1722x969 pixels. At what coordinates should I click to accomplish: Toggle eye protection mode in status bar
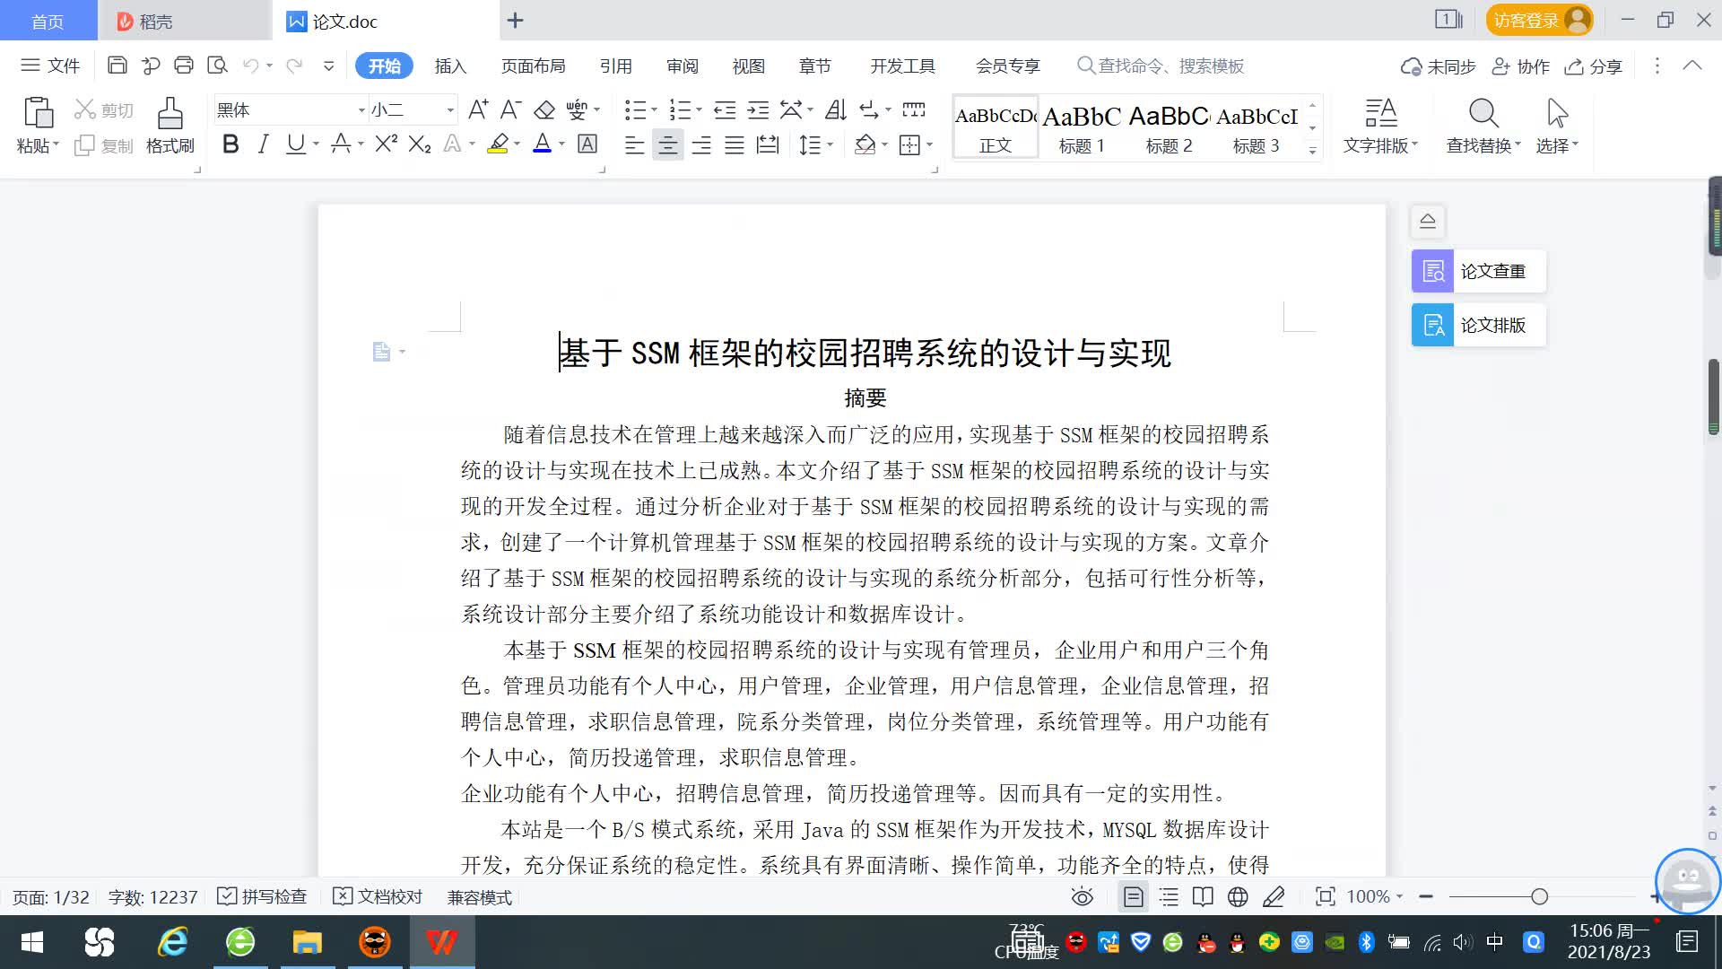coord(1082,897)
